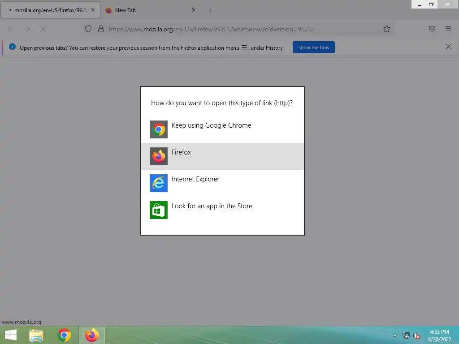
Task: Click the blue info icon in notification bar
Action: [12, 47]
